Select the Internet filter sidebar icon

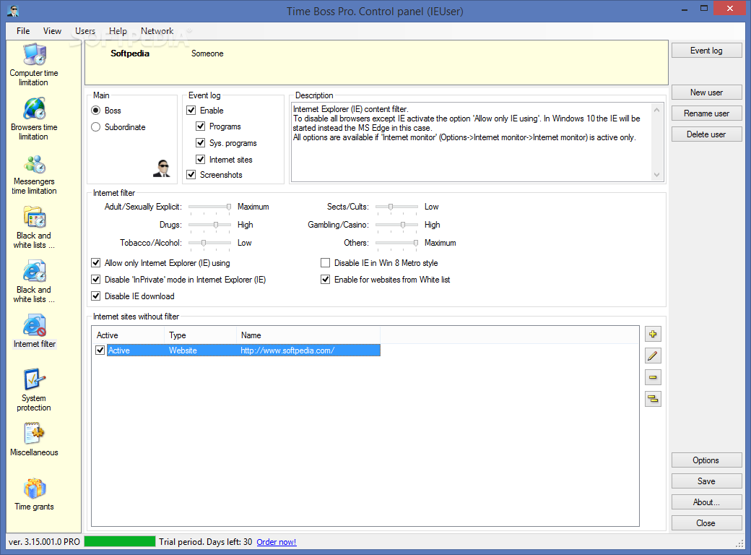(35, 331)
